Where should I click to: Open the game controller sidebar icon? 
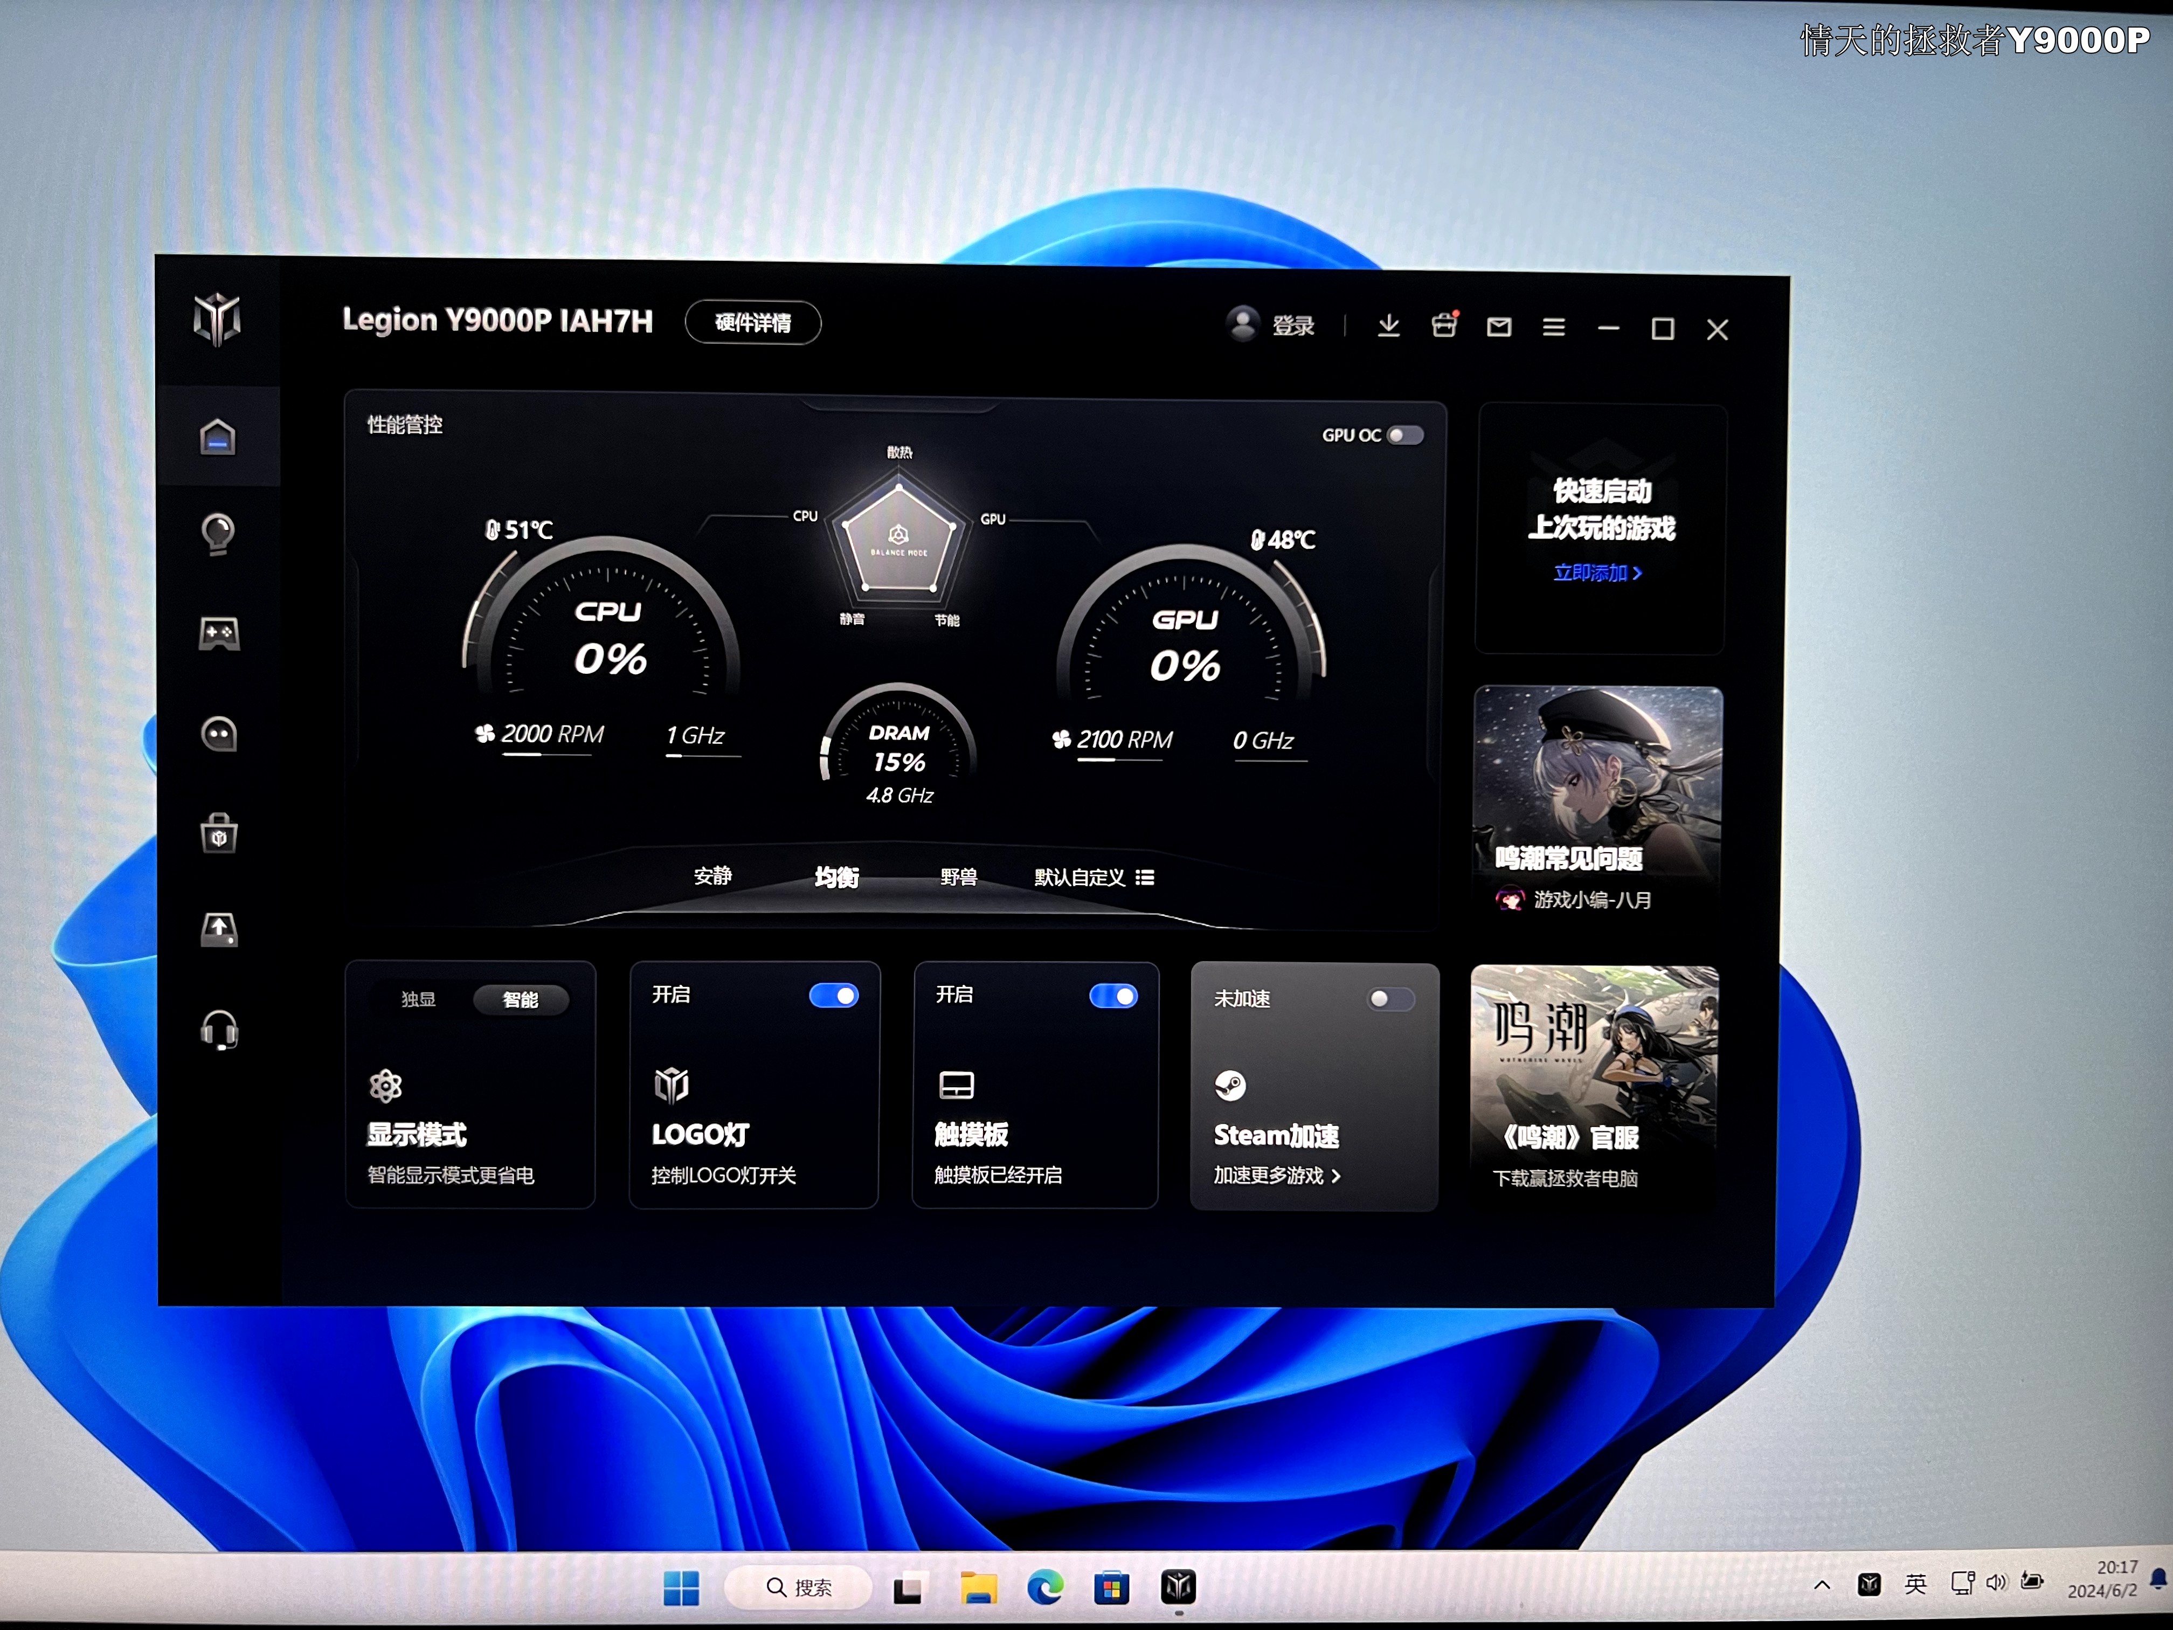pos(218,634)
